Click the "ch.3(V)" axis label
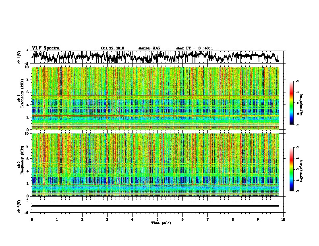This screenshot has width=319, height=246. pyautogui.click(x=19, y=206)
